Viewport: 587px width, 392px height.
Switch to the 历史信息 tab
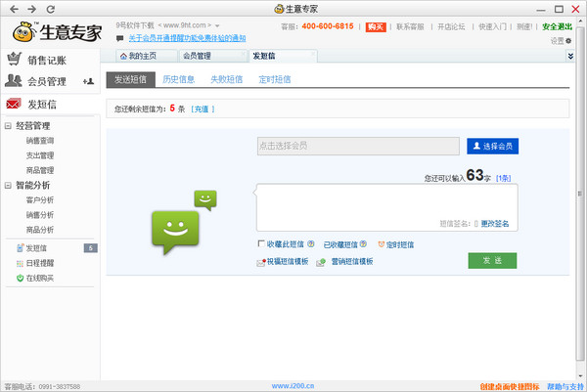click(178, 78)
